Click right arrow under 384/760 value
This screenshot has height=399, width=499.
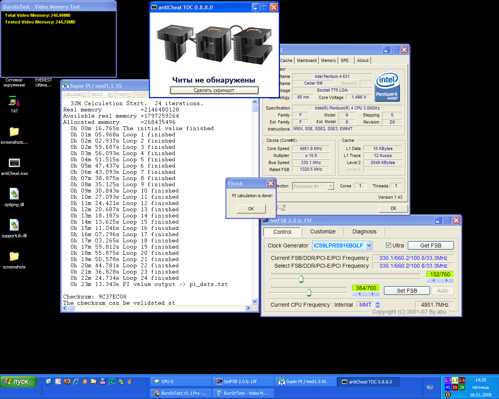pyautogui.click(x=373, y=294)
